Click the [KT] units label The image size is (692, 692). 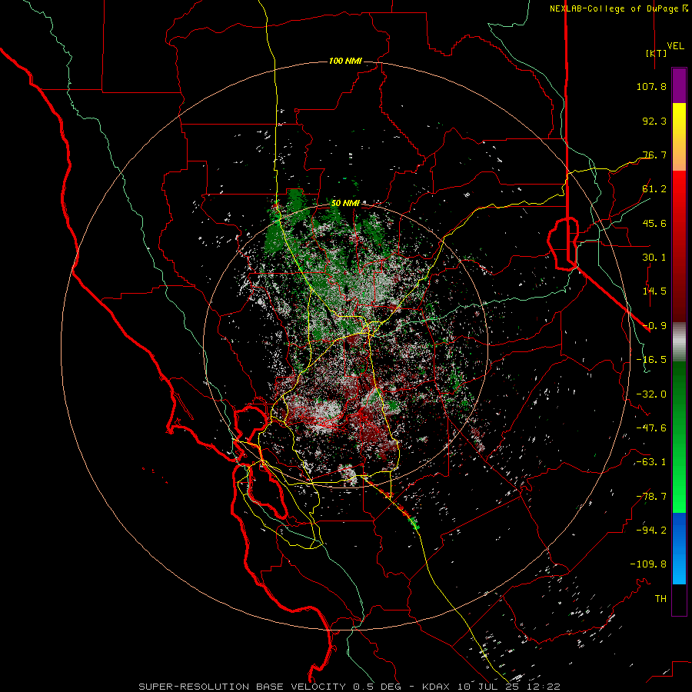(x=656, y=53)
